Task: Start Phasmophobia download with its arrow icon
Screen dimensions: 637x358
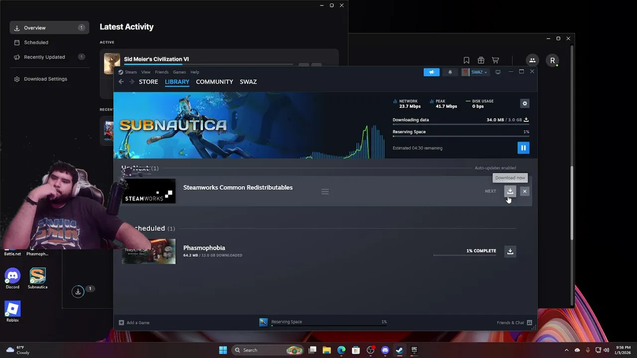Action: [510, 251]
